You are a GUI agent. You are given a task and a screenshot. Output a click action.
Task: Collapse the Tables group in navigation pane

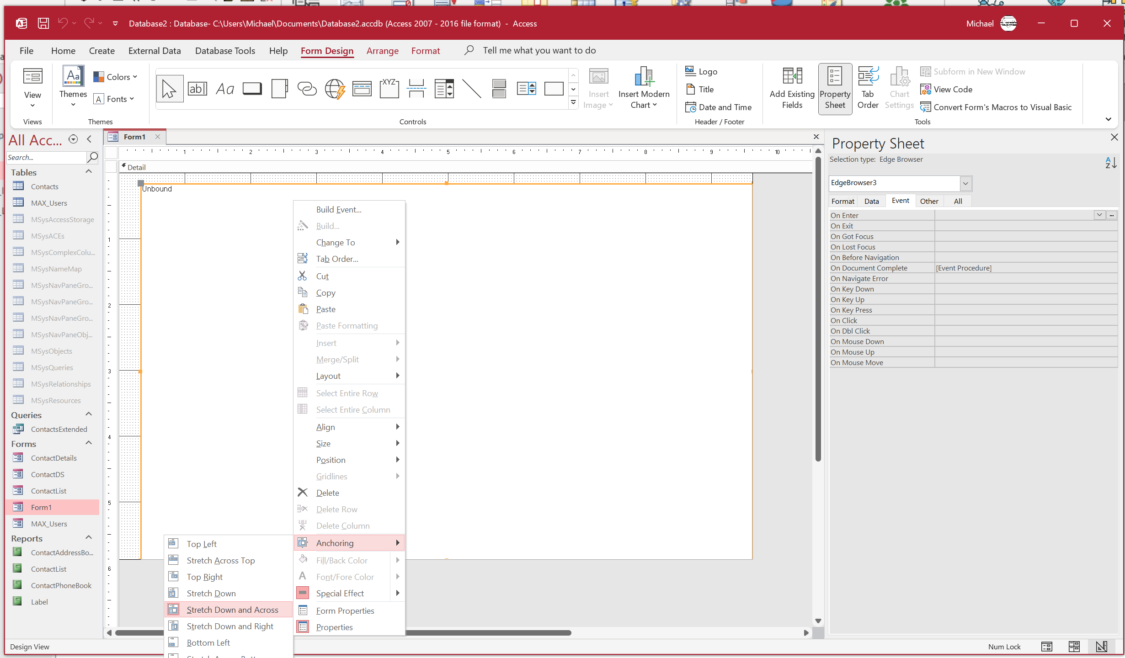89,172
